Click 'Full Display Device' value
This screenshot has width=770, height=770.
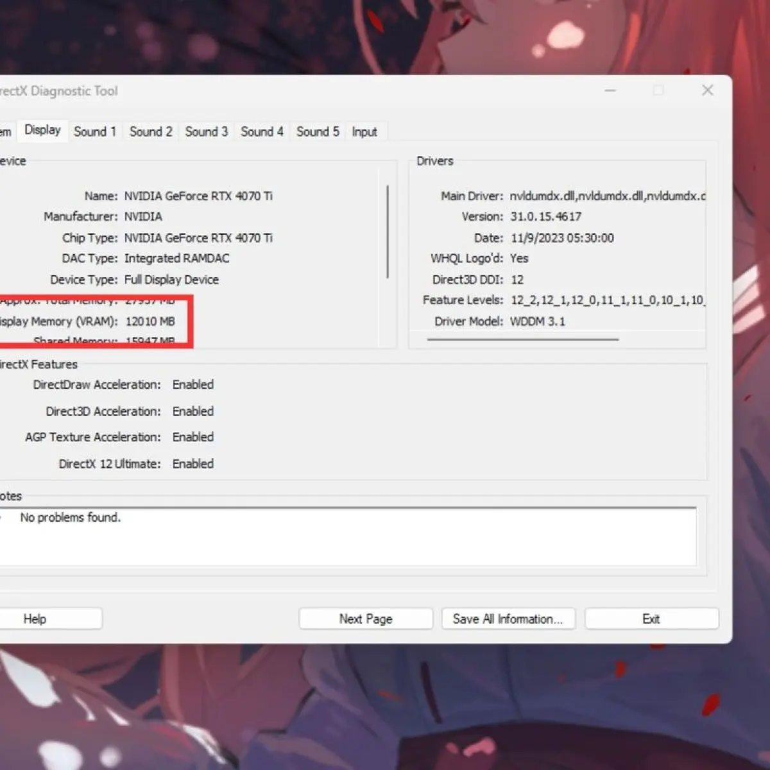pyautogui.click(x=171, y=279)
